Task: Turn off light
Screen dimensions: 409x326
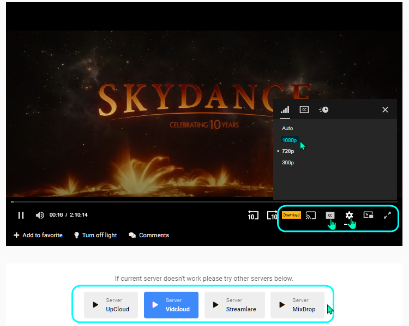Action: (x=95, y=235)
